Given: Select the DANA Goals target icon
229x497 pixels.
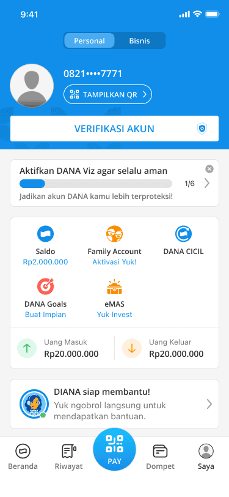Looking at the screenshot, I should coord(45,286).
